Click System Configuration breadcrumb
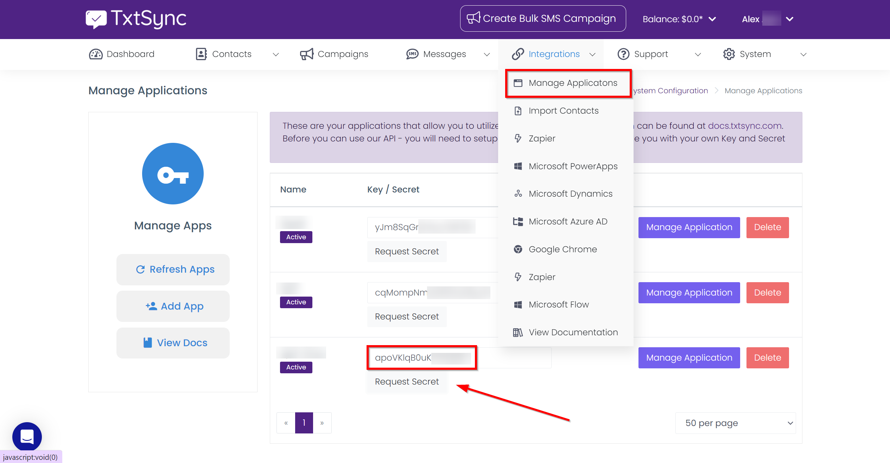Image resolution: width=890 pixels, height=463 pixels. (x=670, y=91)
